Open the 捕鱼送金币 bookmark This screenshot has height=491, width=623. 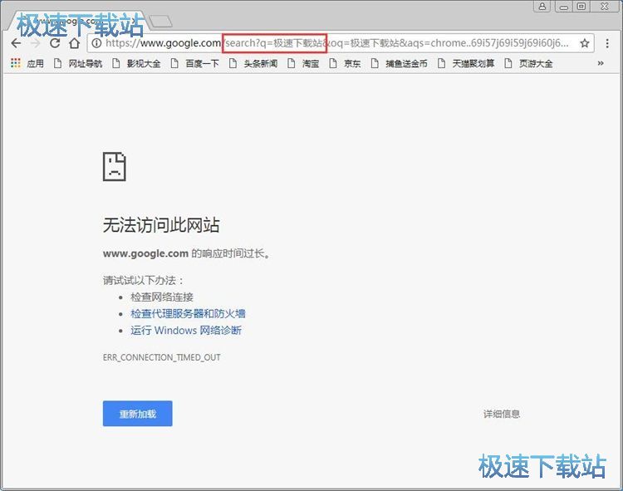[399, 64]
